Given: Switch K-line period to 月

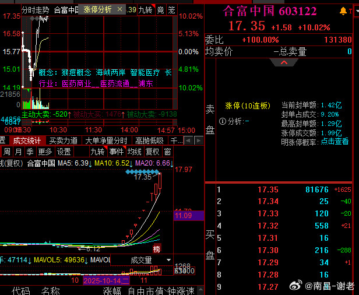Looking at the screenshot, I should coord(18,152).
